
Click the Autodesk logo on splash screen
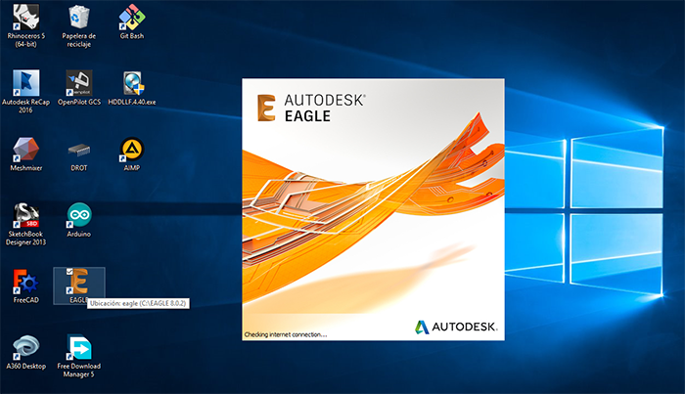click(x=456, y=327)
